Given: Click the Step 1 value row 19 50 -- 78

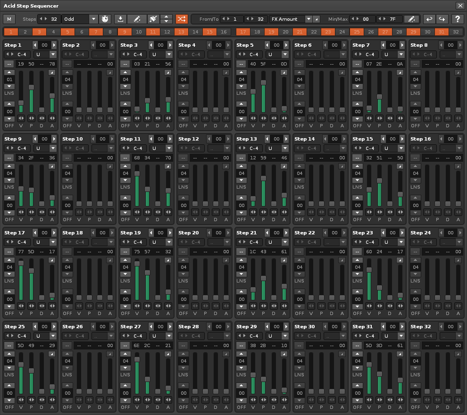Looking at the screenshot, I should pyautogui.click(x=36, y=64).
